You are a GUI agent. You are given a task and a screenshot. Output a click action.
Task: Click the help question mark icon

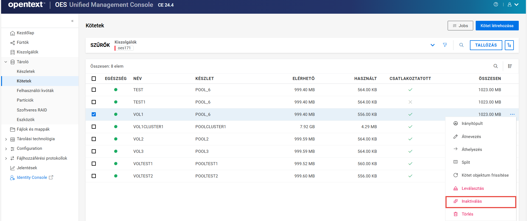496,4
